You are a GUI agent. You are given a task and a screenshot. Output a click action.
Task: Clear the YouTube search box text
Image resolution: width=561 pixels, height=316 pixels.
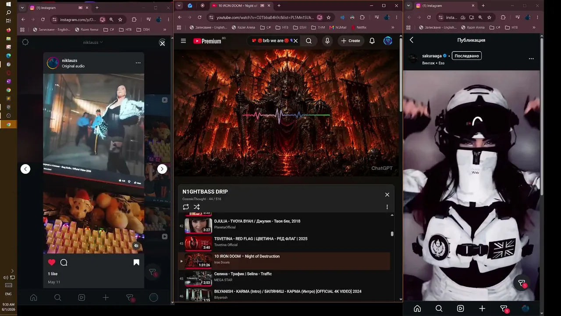(295, 41)
